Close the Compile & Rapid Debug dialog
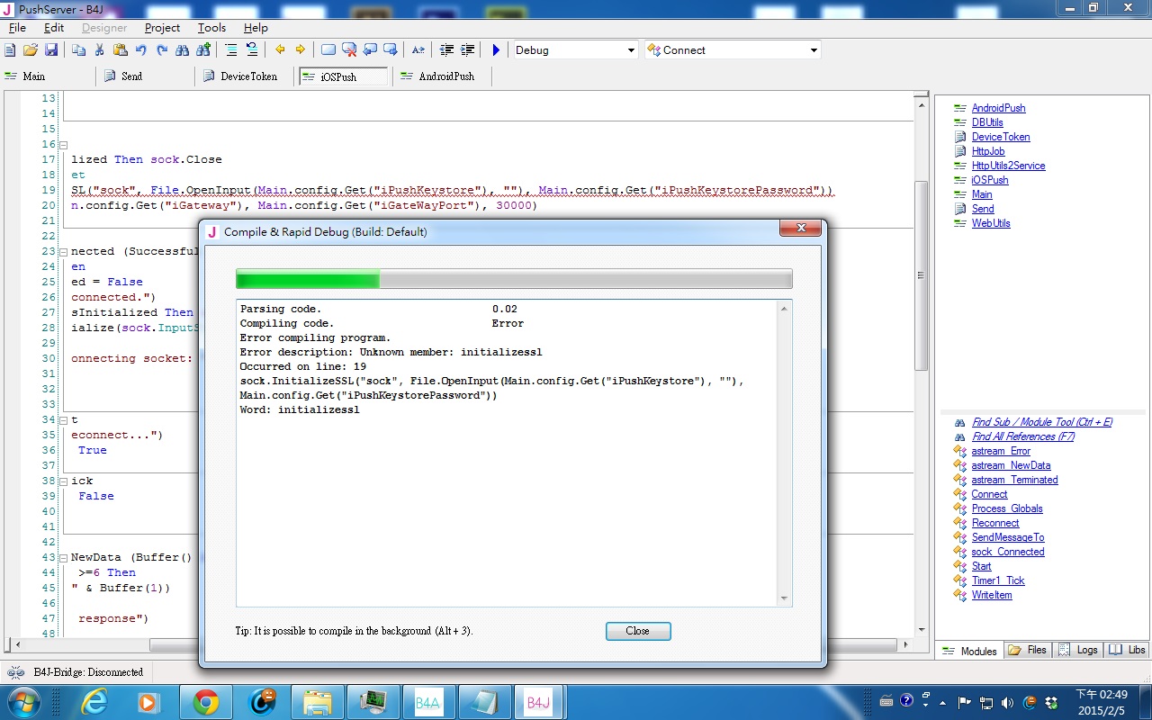The image size is (1152, 720). coord(638,631)
